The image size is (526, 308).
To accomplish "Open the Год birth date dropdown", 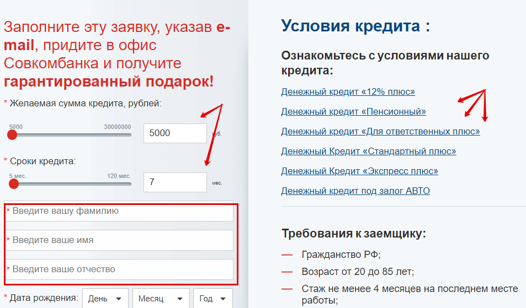I will 213,298.
